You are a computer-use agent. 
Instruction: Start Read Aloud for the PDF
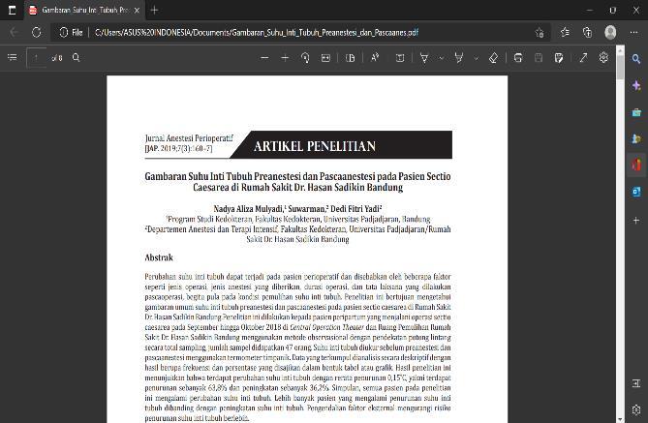pyautogui.click(x=375, y=58)
